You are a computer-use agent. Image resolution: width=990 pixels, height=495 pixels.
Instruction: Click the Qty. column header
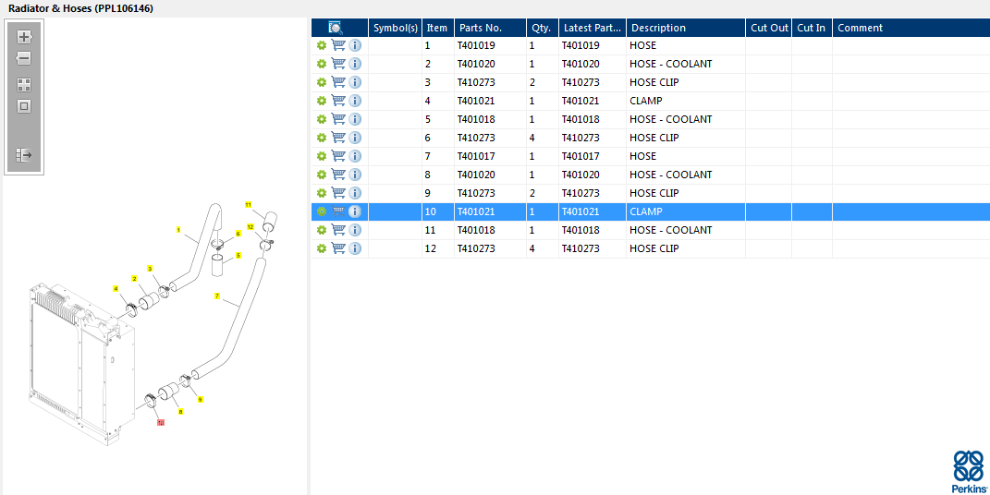point(541,28)
